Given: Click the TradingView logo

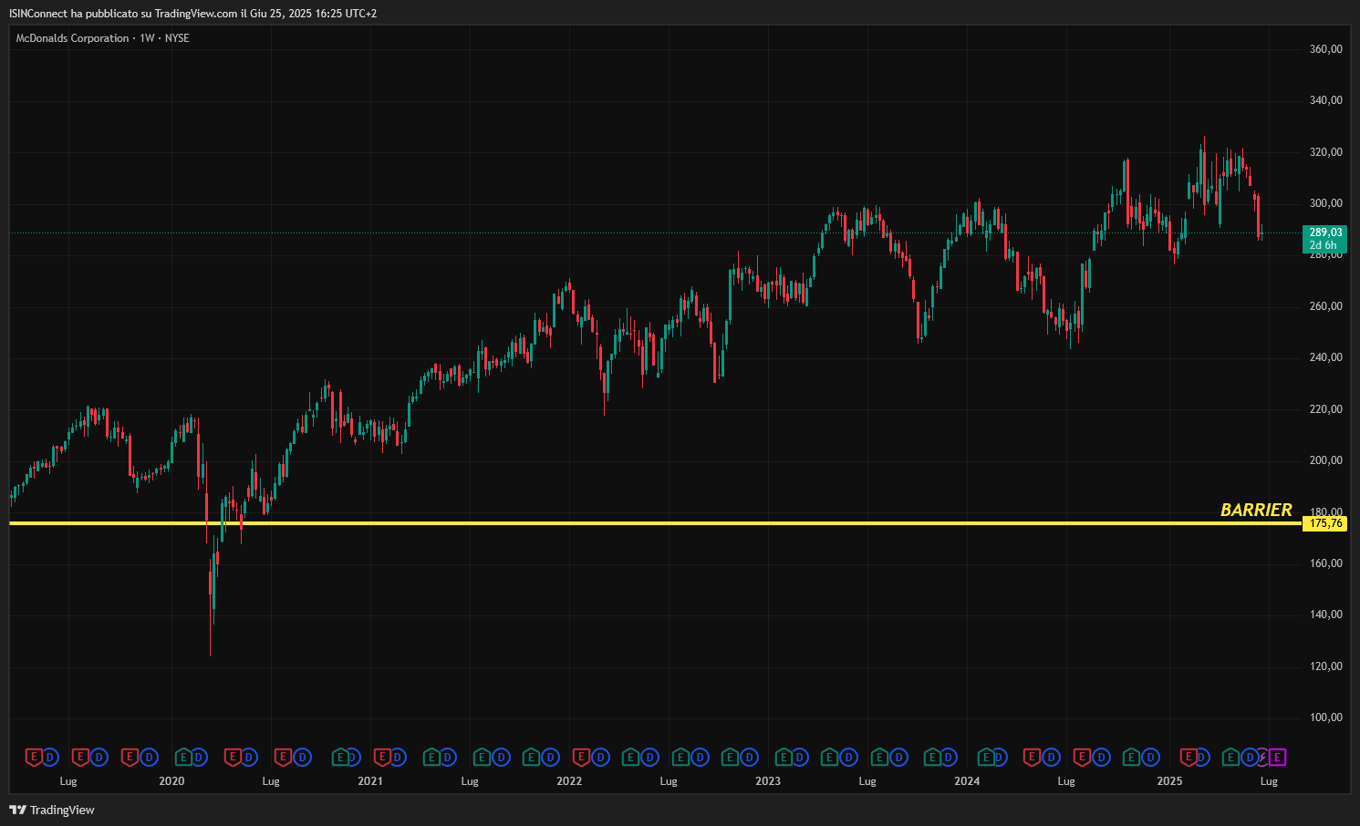Looking at the screenshot, I should 52,810.
